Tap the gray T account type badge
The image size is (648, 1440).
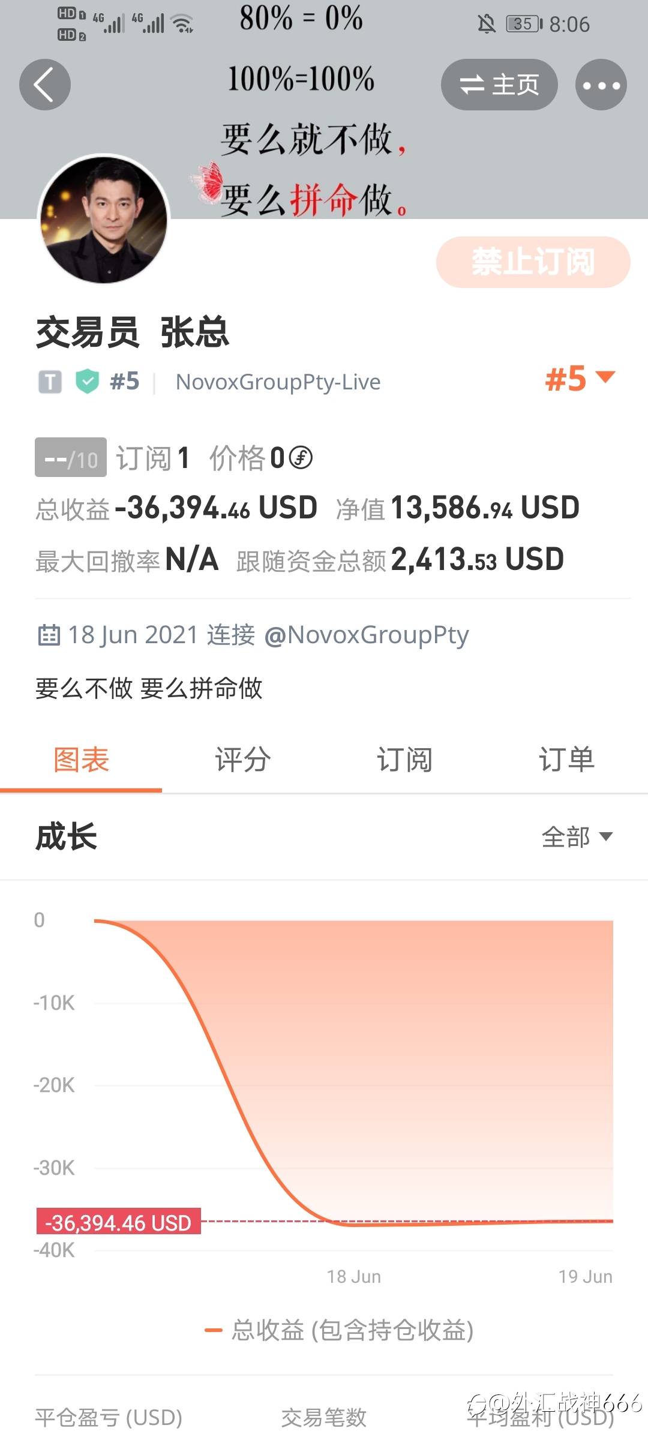[50, 382]
